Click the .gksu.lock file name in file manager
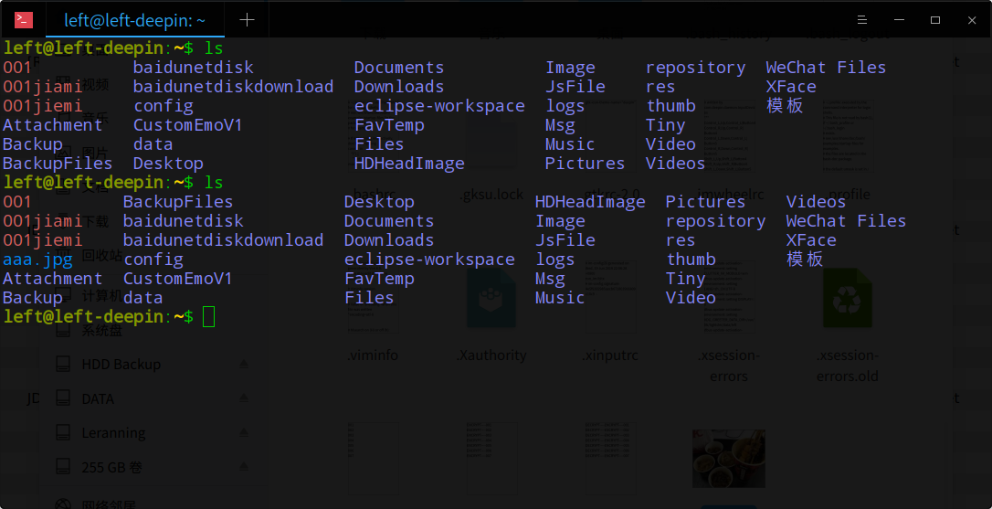 491,195
